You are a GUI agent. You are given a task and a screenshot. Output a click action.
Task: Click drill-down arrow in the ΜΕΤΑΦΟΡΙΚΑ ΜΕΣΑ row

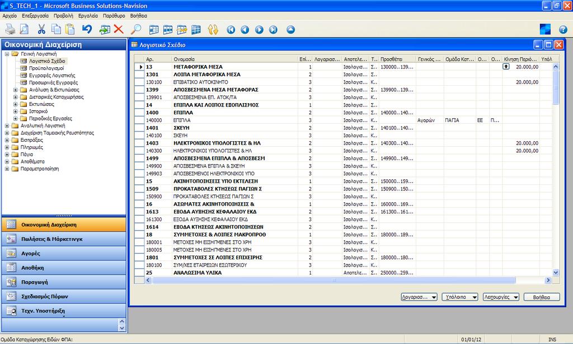(506, 67)
